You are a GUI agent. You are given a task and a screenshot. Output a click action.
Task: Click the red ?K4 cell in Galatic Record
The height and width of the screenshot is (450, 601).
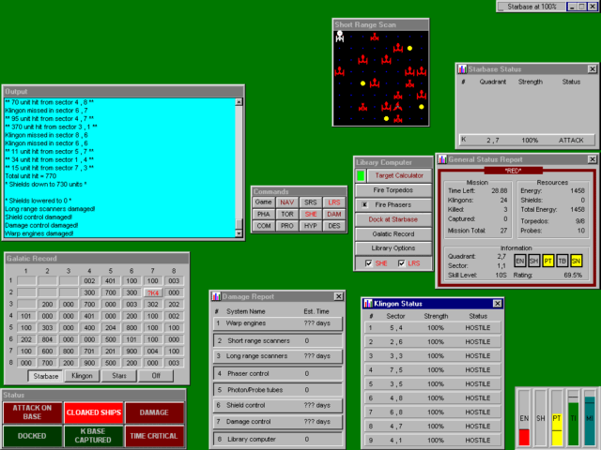152,292
